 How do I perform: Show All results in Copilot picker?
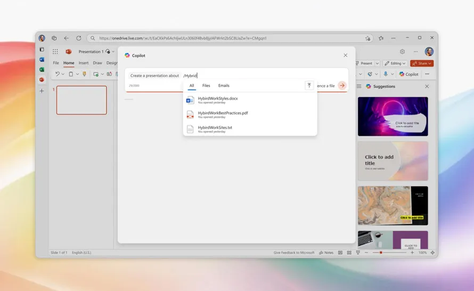click(x=192, y=86)
